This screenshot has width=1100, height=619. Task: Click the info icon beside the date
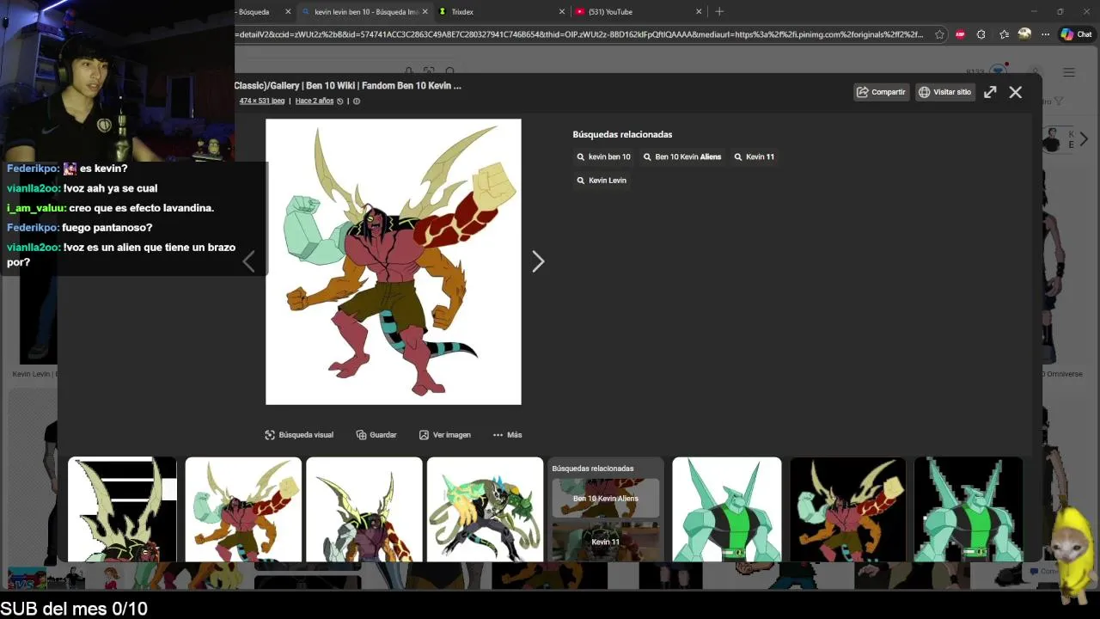point(357,101)
